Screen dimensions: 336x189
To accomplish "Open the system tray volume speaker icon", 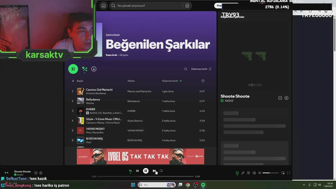I will [x=319, y=185].
